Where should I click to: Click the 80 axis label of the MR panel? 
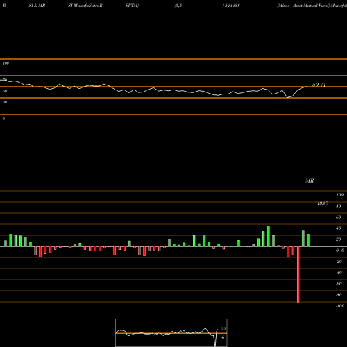pos(339,206)
